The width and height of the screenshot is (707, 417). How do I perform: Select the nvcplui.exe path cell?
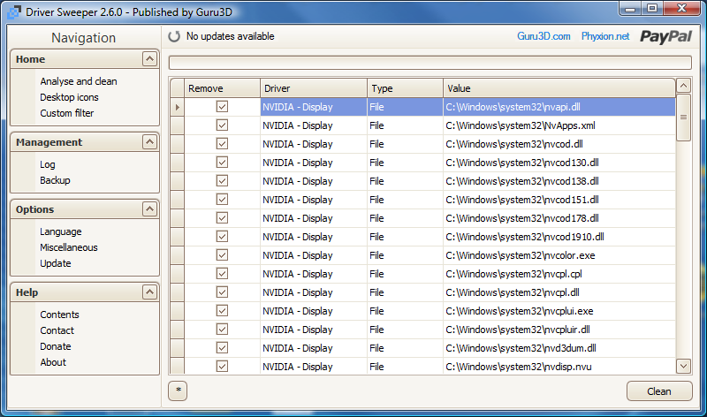coord(559,311)
